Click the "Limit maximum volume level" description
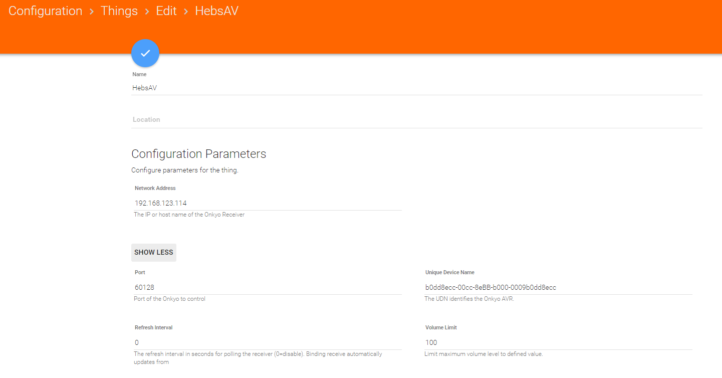The image size is (722, 378). pos(484,354)
